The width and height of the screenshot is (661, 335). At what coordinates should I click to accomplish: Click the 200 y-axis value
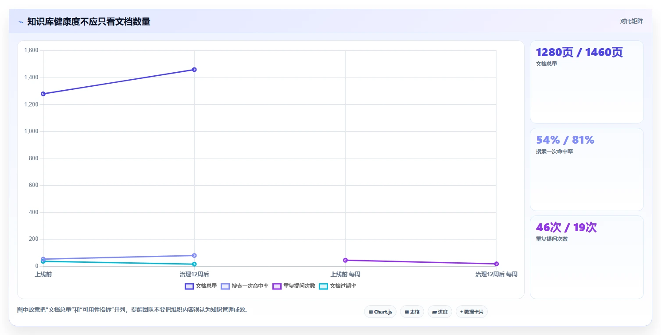point(34,239)
